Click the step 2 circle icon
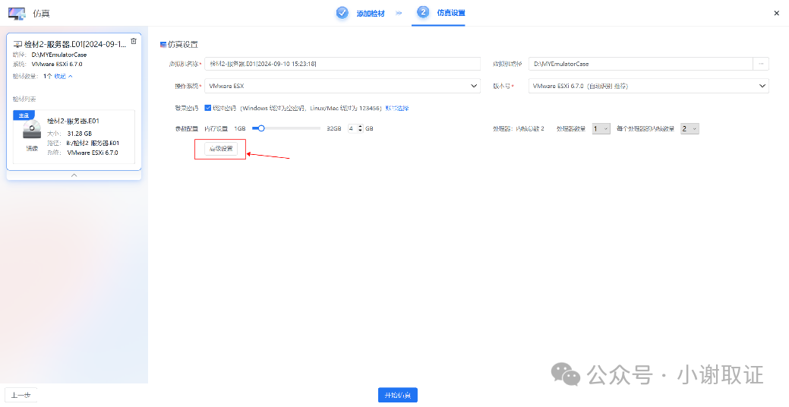789x407 pixels. (x=423, y=12)
